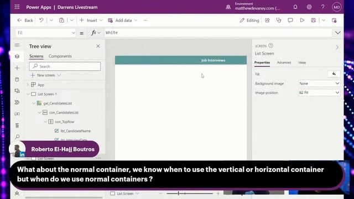The width and height of the screenshot is (354, 199).
Task: Open the App checker stethoscope
Action: pyautogui.click(x=279, y=20)
